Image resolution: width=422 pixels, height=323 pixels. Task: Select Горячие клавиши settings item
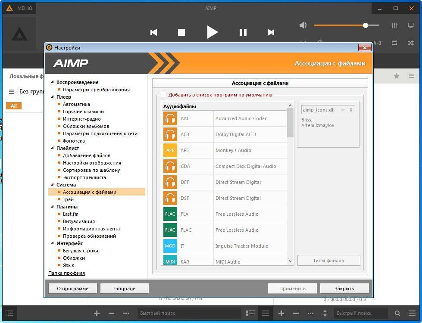83,112
